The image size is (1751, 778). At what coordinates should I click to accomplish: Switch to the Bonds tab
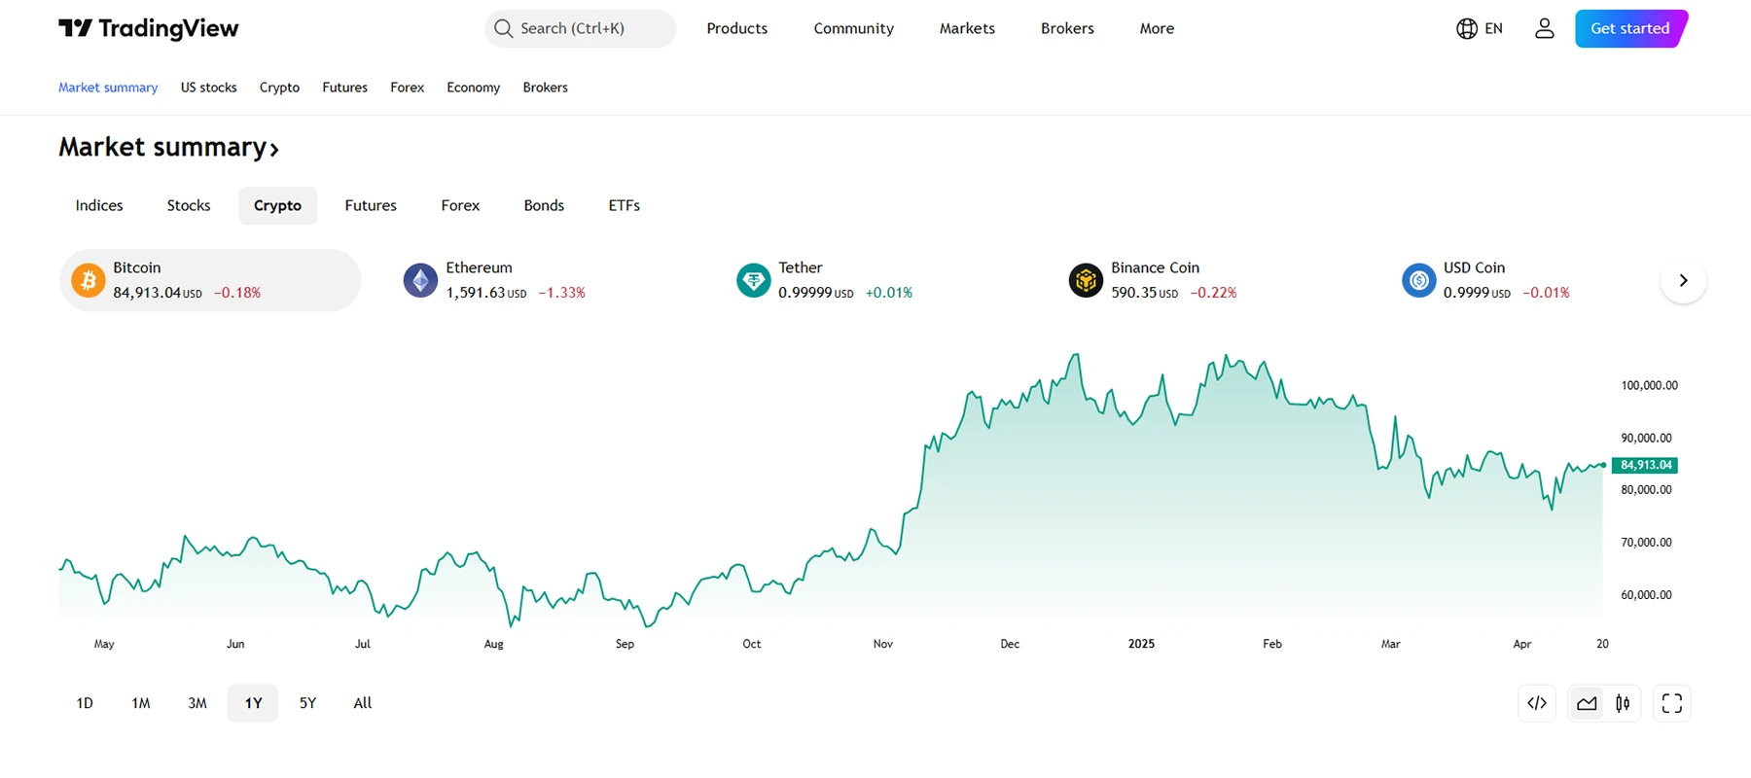[x=544, y=205]
